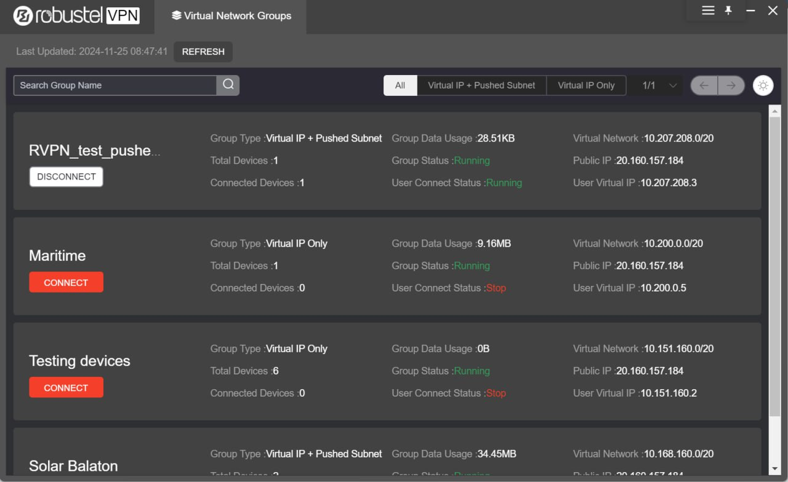The width and height of the screenshot is (788, 482).
Task: Click the scrollbar up arrow
Action: [x=774, y=110]
